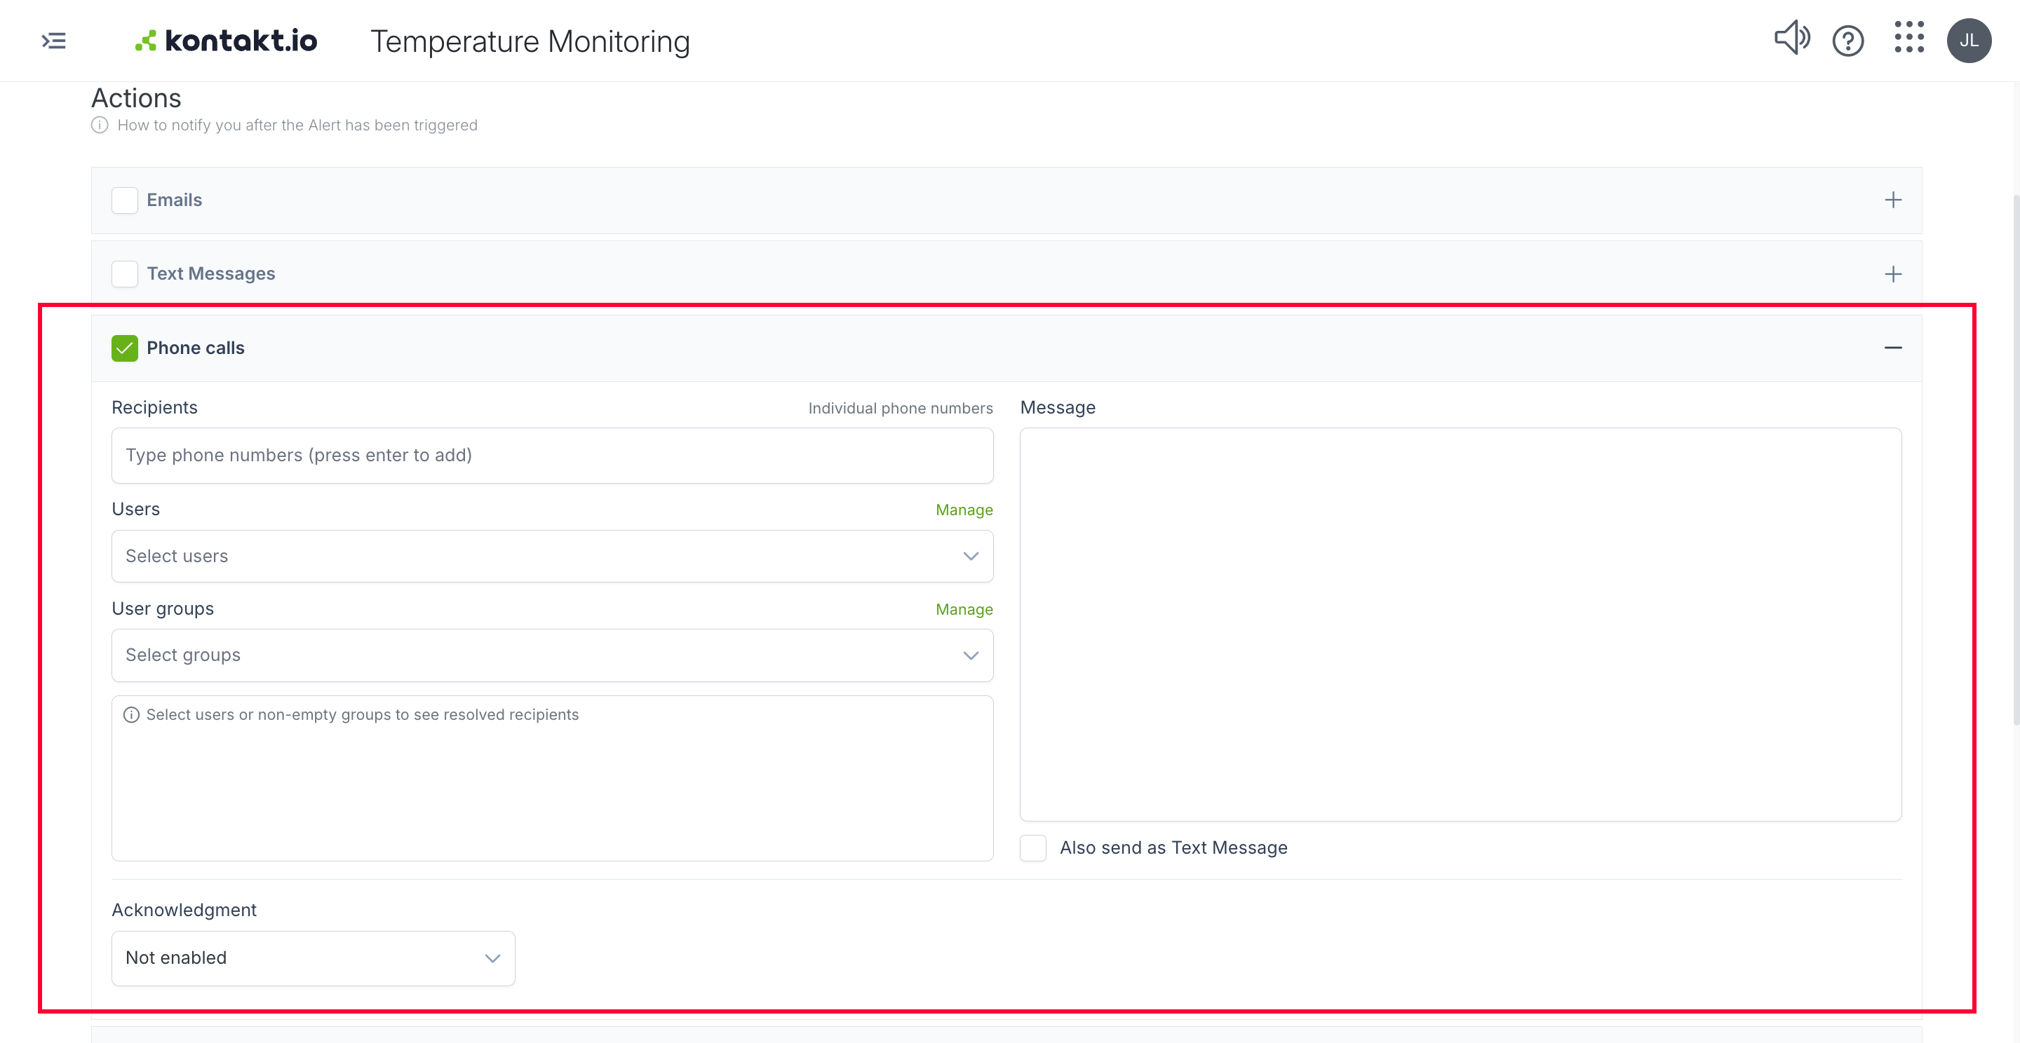Image resolution: width=2020 pixels, height=1043 pixels.
Task: Click the Temperature Monitoring title
Action: (530, 41)
